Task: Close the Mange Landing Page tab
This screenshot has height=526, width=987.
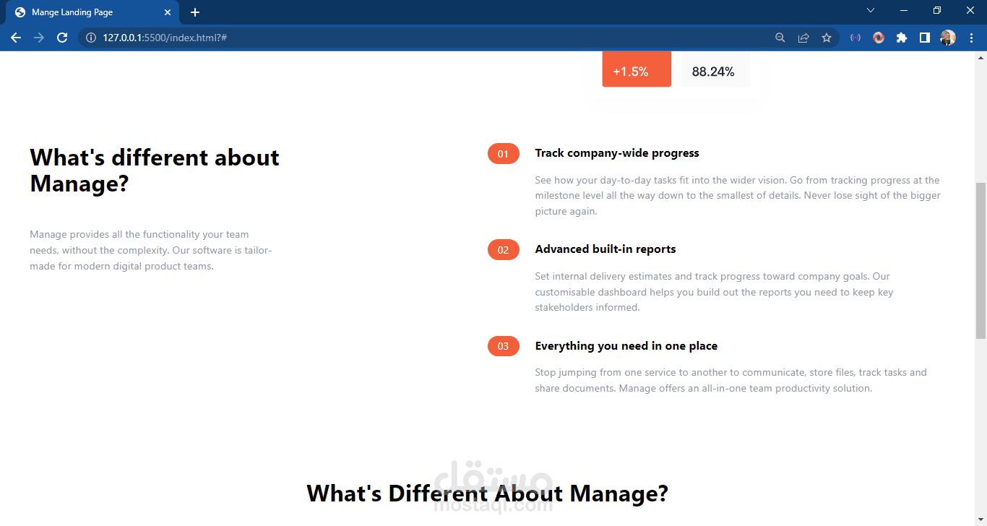Action: [167, 12]
